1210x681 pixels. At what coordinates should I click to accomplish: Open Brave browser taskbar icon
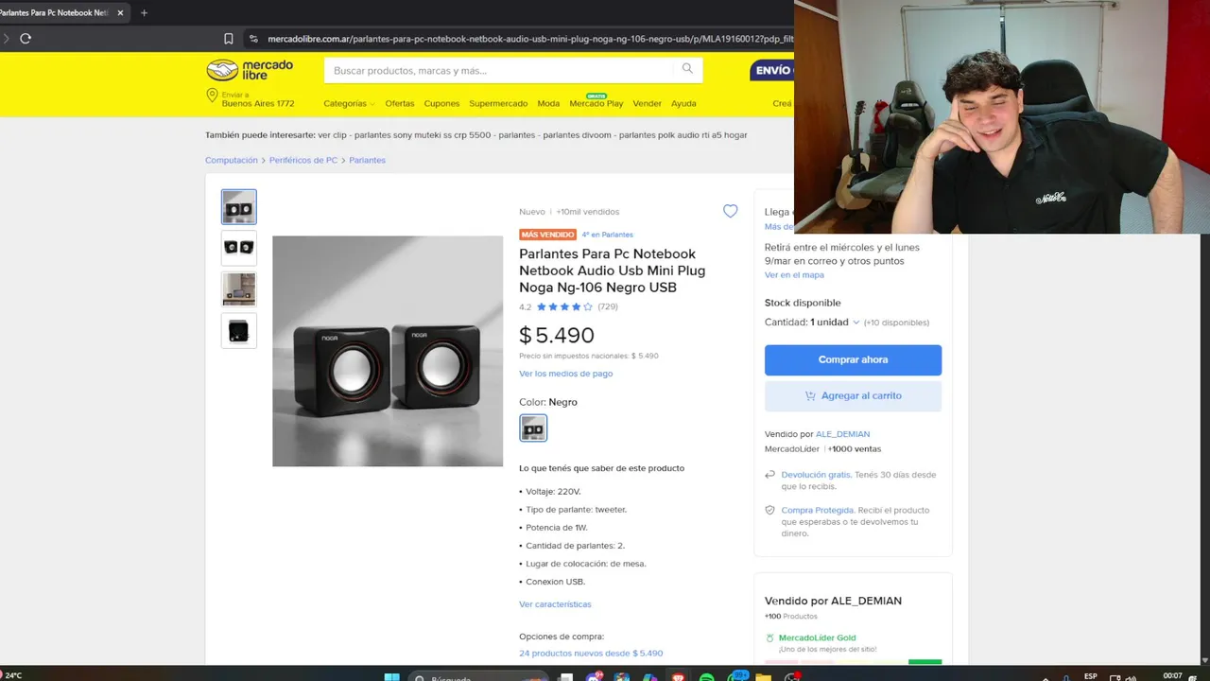pos(678,677)
